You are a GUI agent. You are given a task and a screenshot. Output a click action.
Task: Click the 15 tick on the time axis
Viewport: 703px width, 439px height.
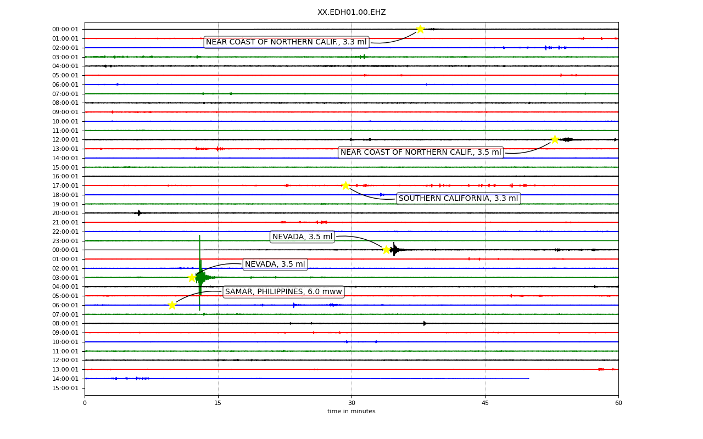point(218,403)
